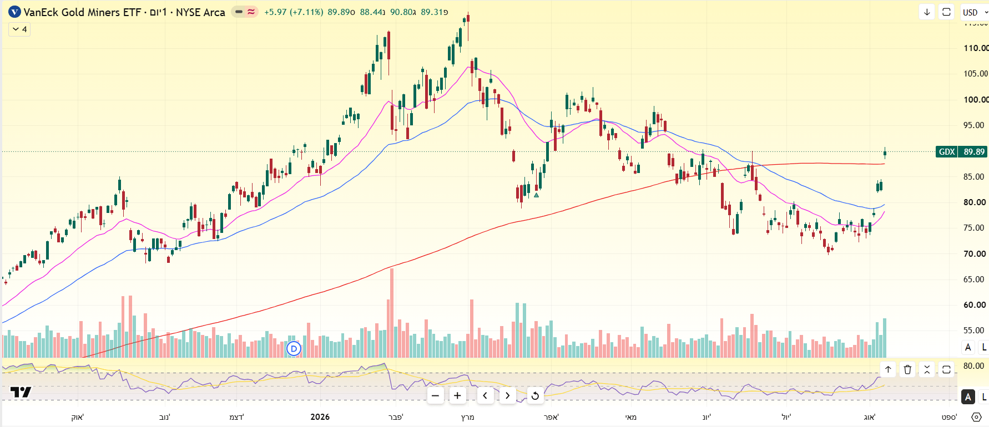This screenshot has height=427, width=989.
Task: Click the TradingView logo
Action: 21,392
